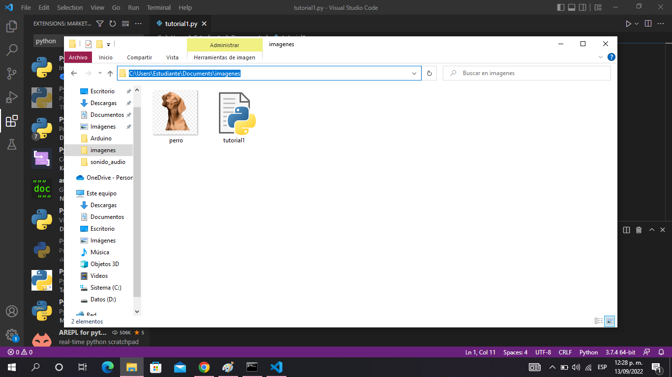The width and height of the screenshot is (672, 377).
Task: Open Google Chrome from taskbar
Action: click(204, 367)
